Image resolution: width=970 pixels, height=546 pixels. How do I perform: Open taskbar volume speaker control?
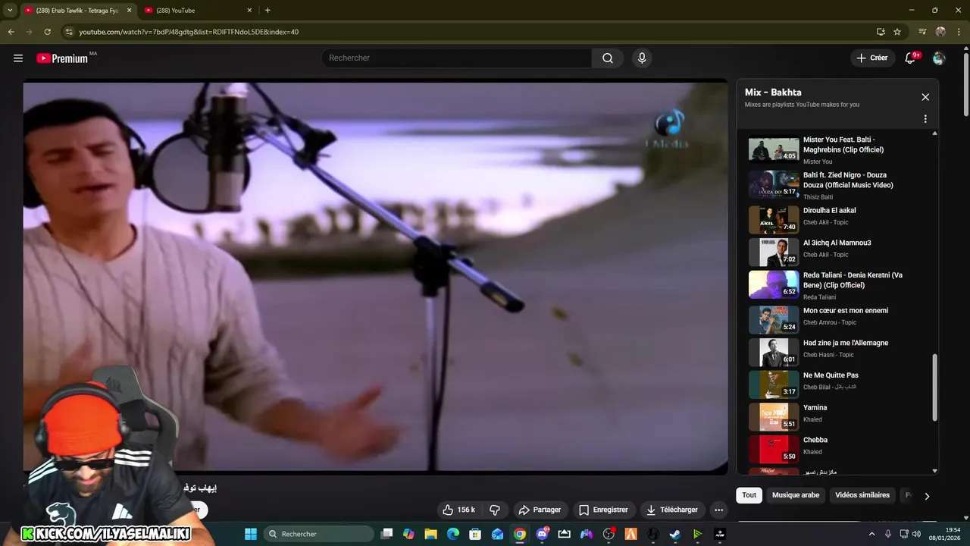click(916, 534)
